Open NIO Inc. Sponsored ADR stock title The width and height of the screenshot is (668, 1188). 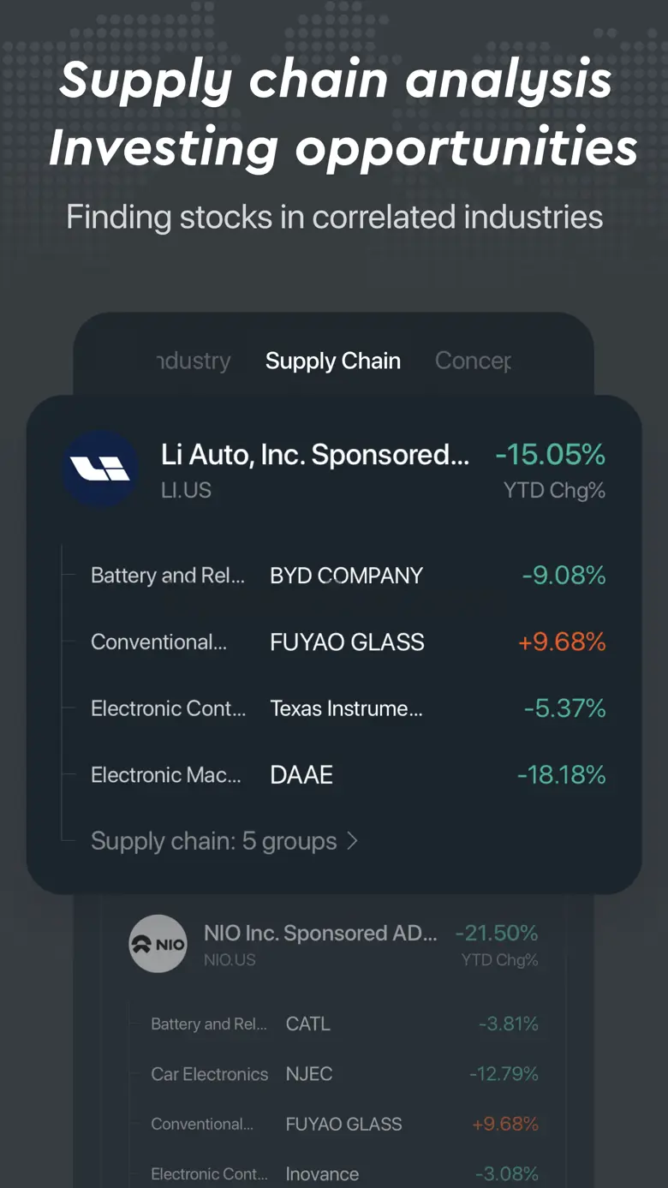click(320, 933)
